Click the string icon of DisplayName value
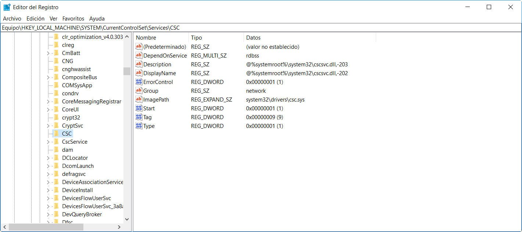Image resolution: width=522 pixels, height=232 pixels. click(139, 73)
